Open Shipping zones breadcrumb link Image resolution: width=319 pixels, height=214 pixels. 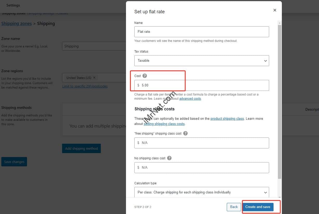(x=16, y=23)
